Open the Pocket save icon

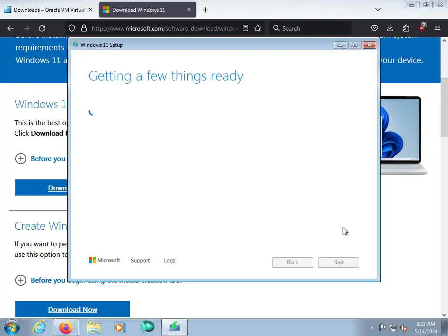point(374,28)
